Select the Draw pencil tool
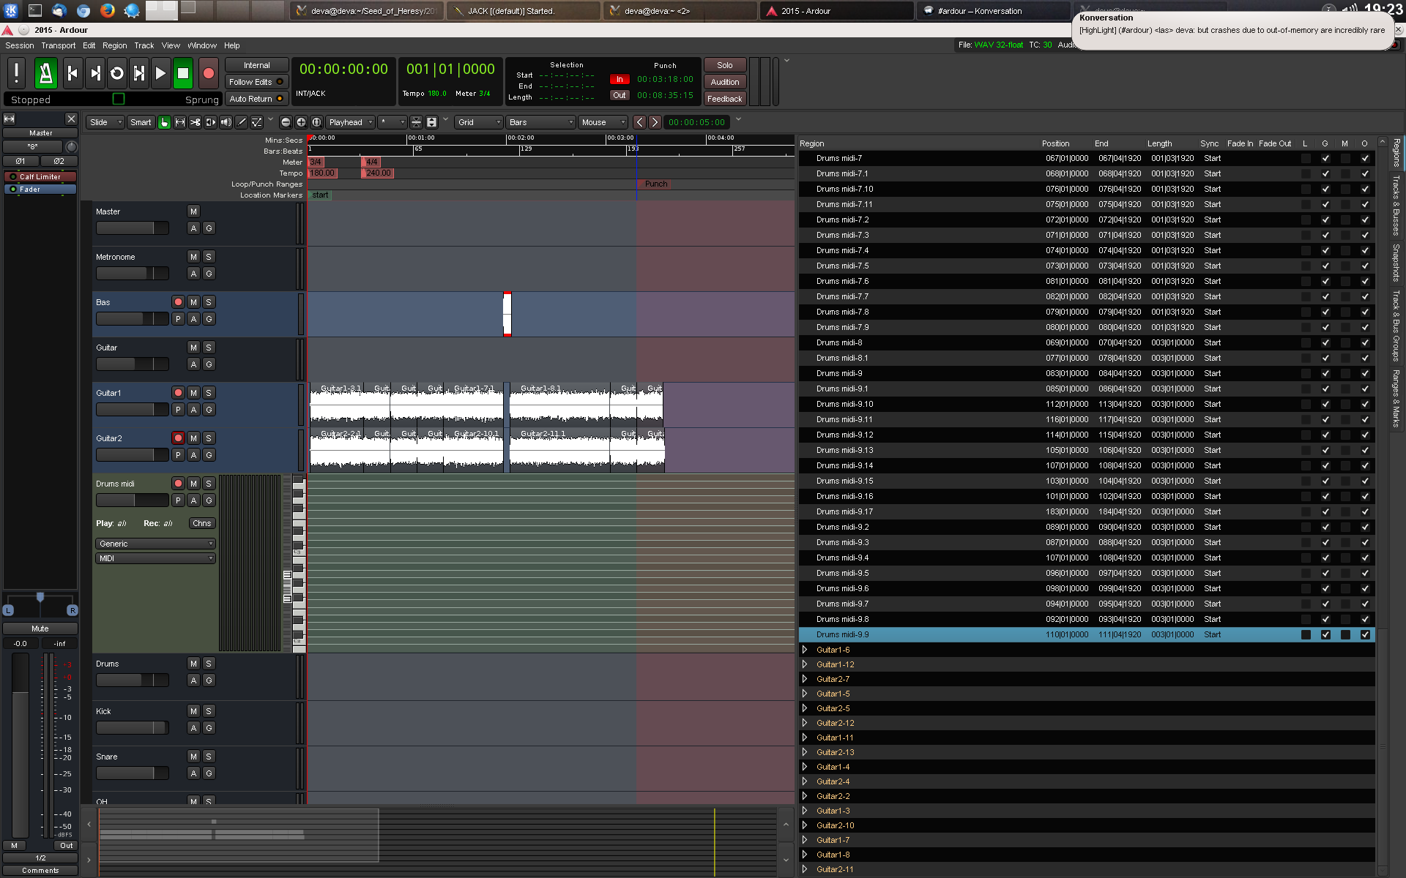1406x878 pixels. (241, 122)
